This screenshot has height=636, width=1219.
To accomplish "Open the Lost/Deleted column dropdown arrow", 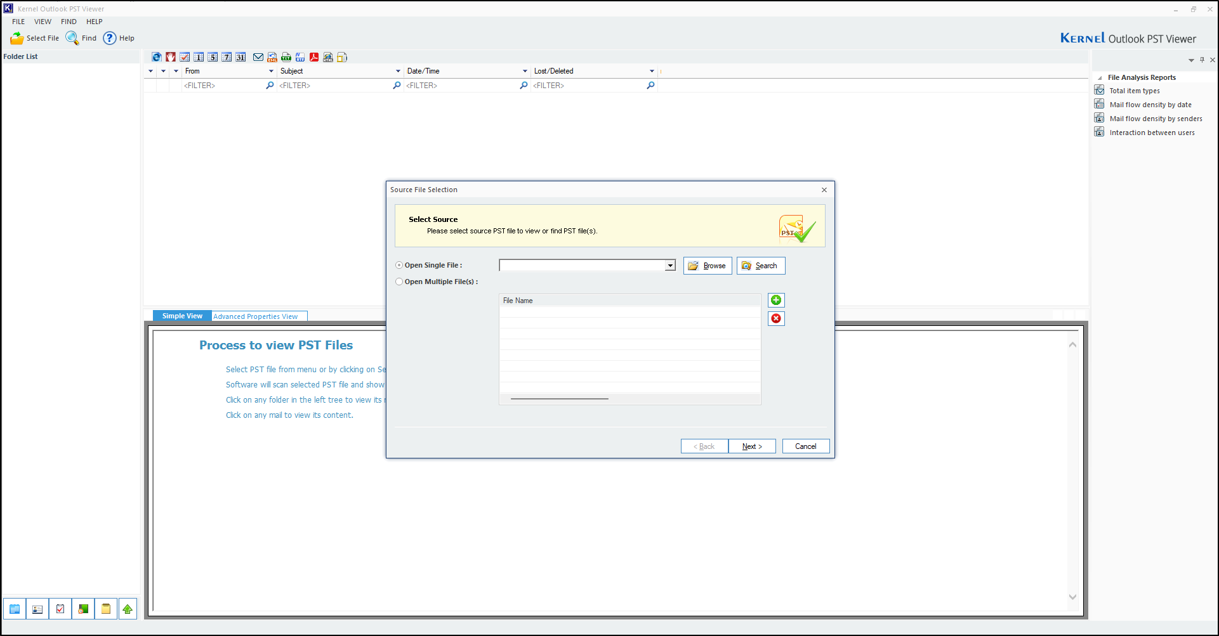I will (652, 71).
